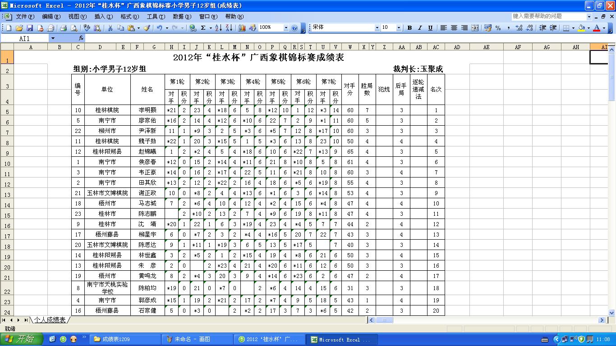616x346 pixels.
Task: Open the font name 宋体 dropdown
Action: click(x=377, y=27)
